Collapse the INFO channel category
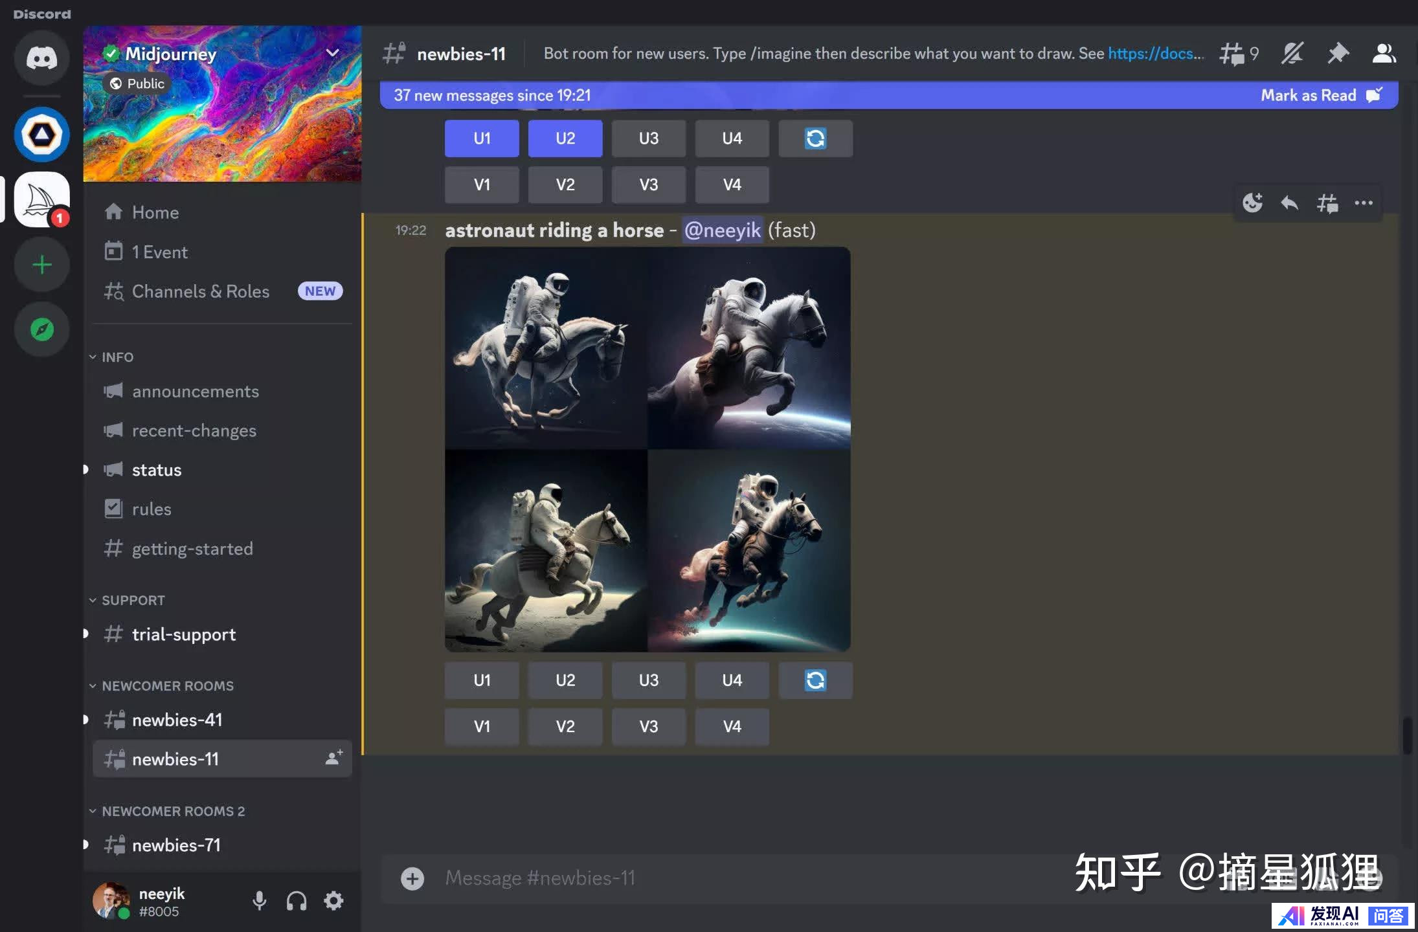Viewport: 1418px width, 932px height. click(117, 357)
